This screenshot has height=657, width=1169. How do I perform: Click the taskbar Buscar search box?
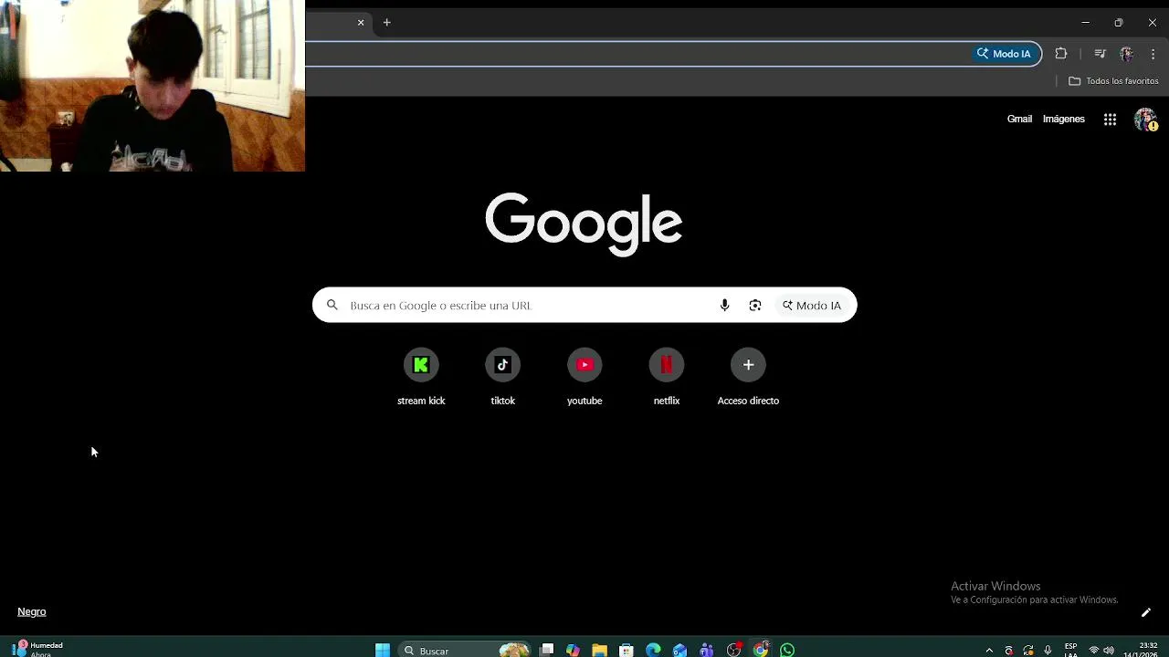pos(466,651)
